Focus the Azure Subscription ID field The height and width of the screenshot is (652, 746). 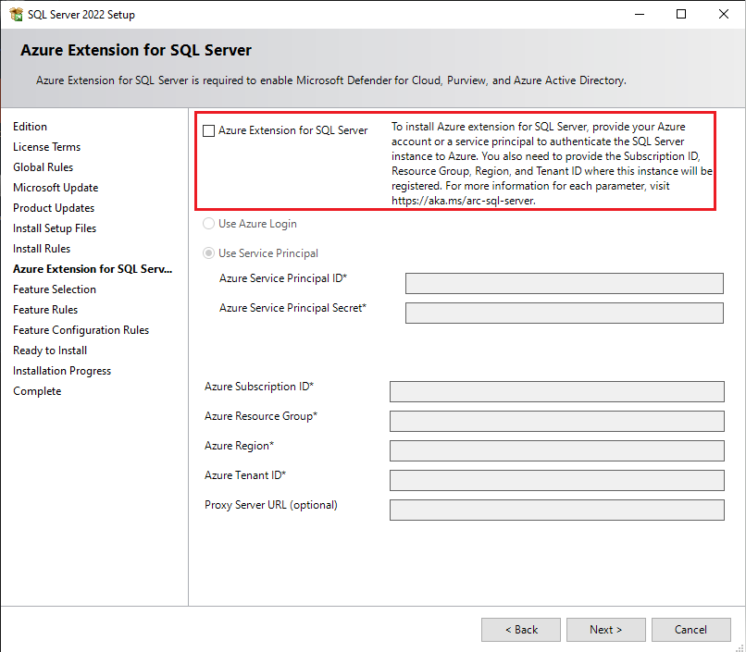pos(556,391)
